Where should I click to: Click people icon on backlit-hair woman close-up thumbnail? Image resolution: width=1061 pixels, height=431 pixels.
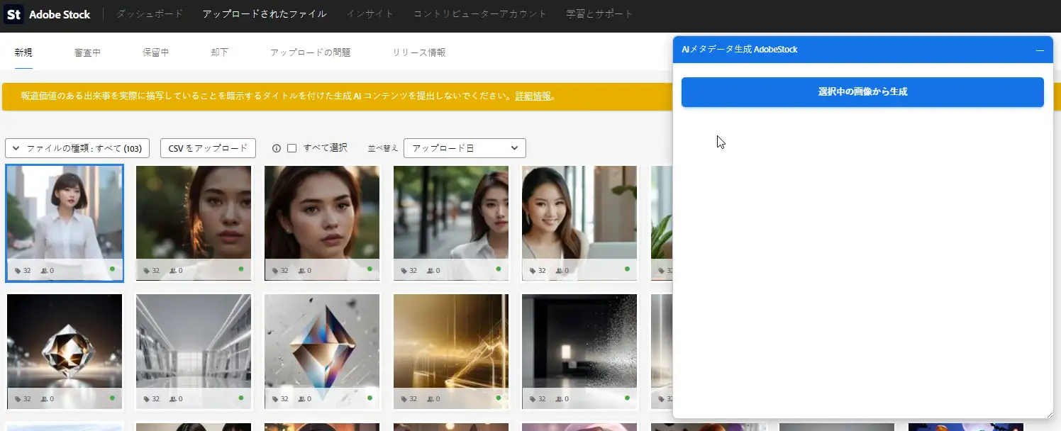pos(173,270)
